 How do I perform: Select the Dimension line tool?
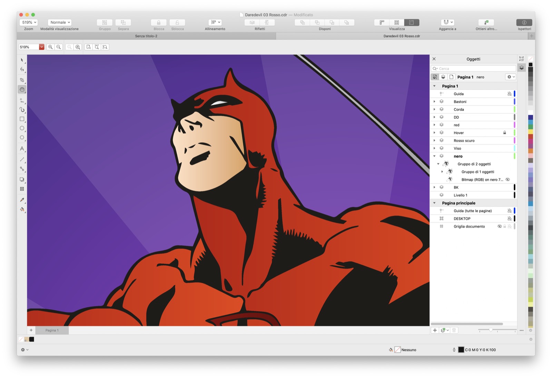click(22, 159)
